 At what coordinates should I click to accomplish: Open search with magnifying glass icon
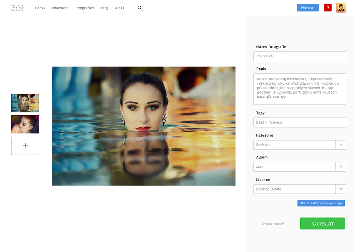click(140, 8)
